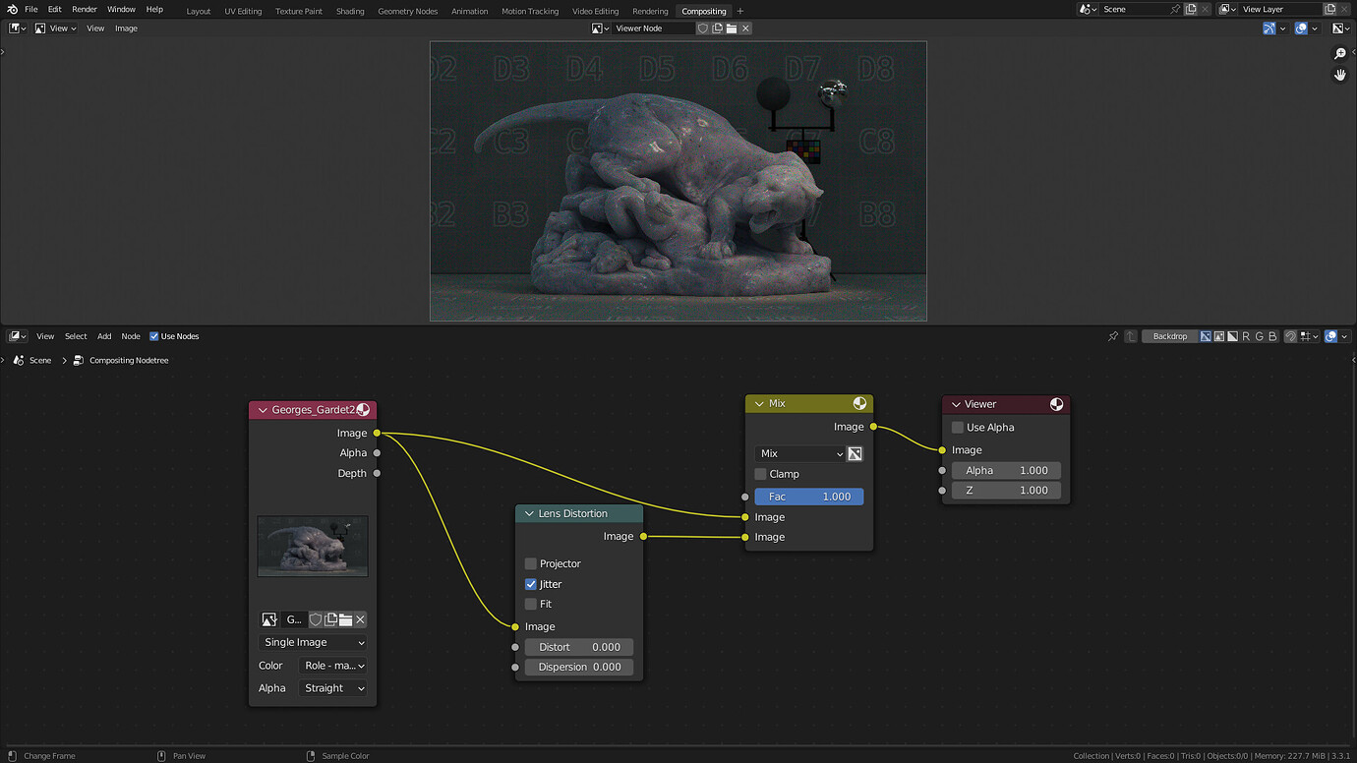Pin the node tree using the node editor pin icon
This screenshot has width=1357, height=763.
click(1113, 336)
